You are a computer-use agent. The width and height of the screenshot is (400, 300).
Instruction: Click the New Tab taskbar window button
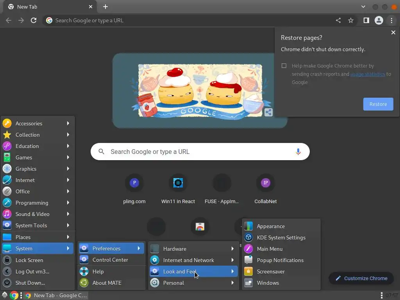56,295
